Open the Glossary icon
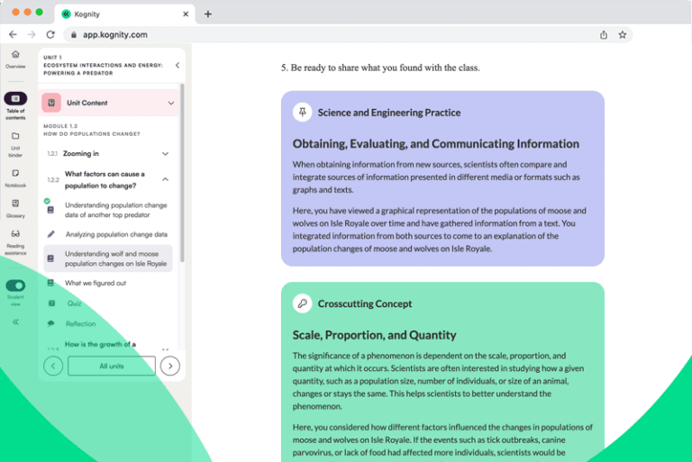This screenshot has width=692, height=462. (x=15, y=204)
